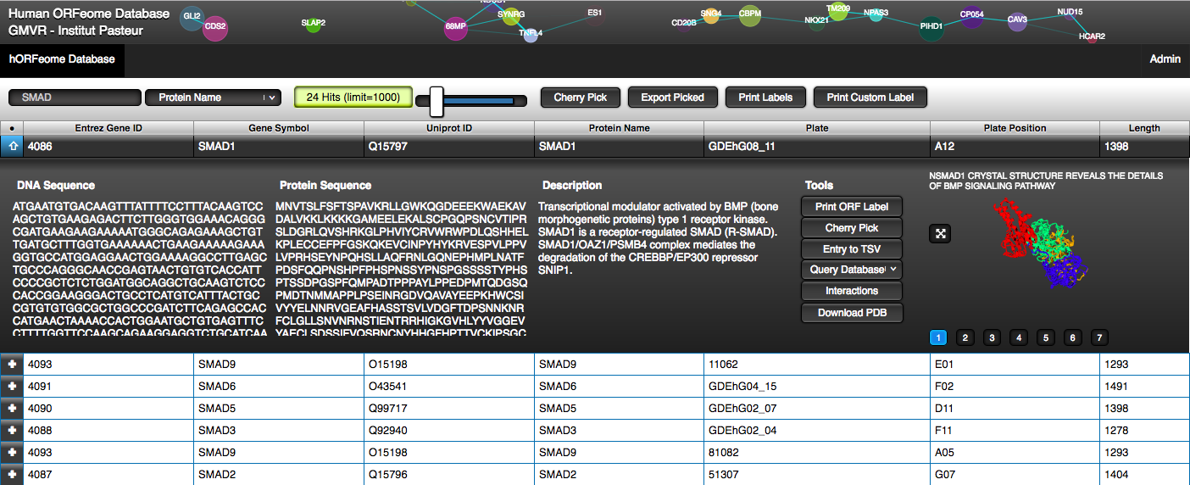Click the SMAD1 crystal structure 3D viewer

pyautogui.click(x=1041, y=242)
